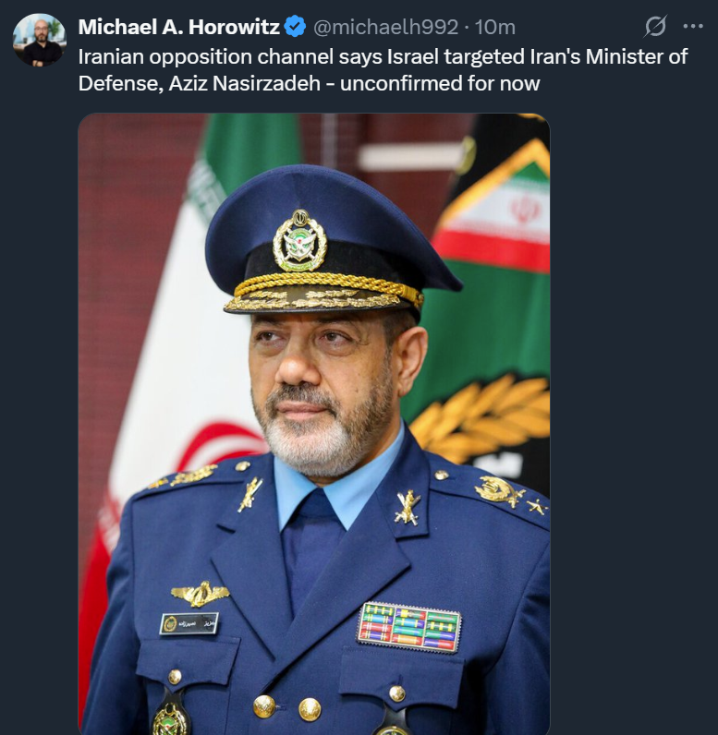This screenshot has width=718, height=735.
Task: Click the 'Iranian opposition channel' text line
Action: coord(383,56)
